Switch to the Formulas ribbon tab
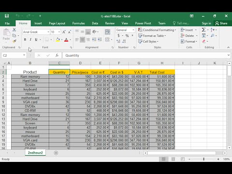This screenshot has width=232, height=174. pyautogui.click(x=78, y=23)
